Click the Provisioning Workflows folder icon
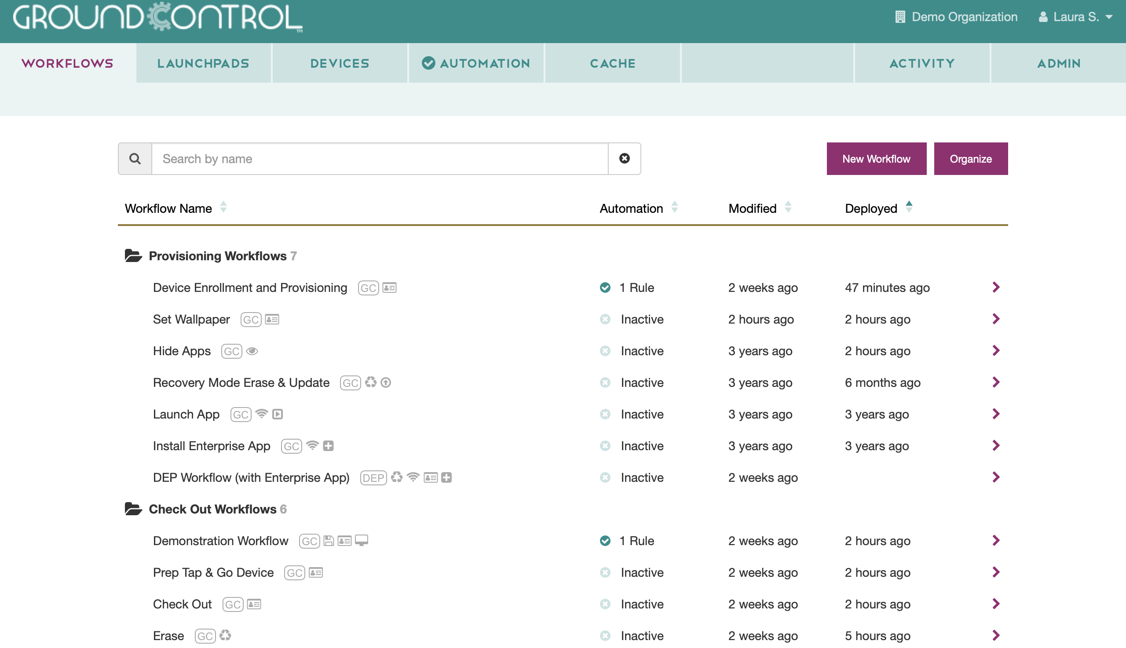Image resolution: width=1126 pixels, height=648 pixels. [133, 256]
